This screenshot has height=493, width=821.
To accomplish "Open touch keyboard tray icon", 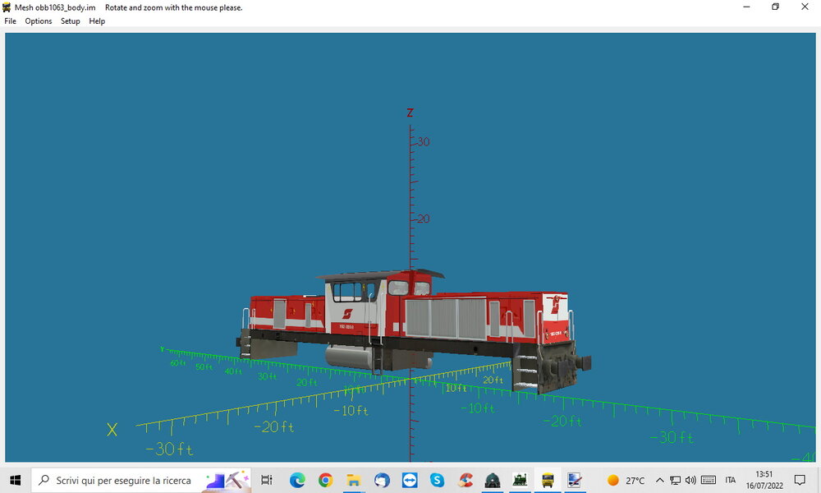I will click(x=709, y=480).
